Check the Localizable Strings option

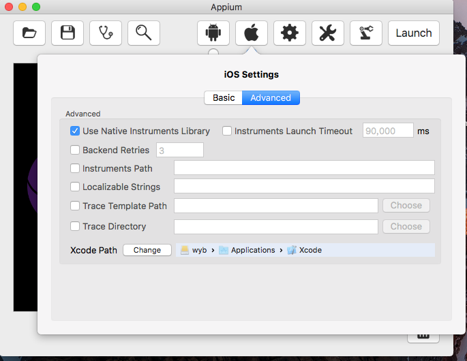[x=75, y=187]
